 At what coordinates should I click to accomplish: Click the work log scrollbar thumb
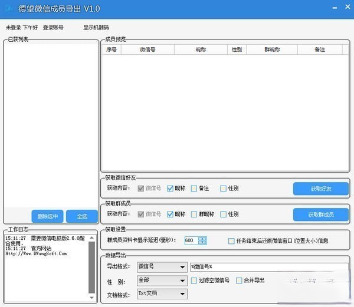coord(91,268)
